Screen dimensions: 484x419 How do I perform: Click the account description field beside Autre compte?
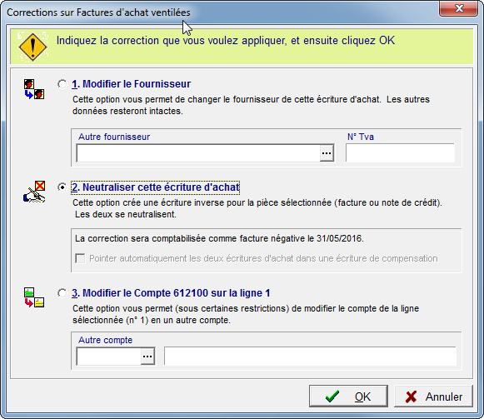[x=310, y=356]
